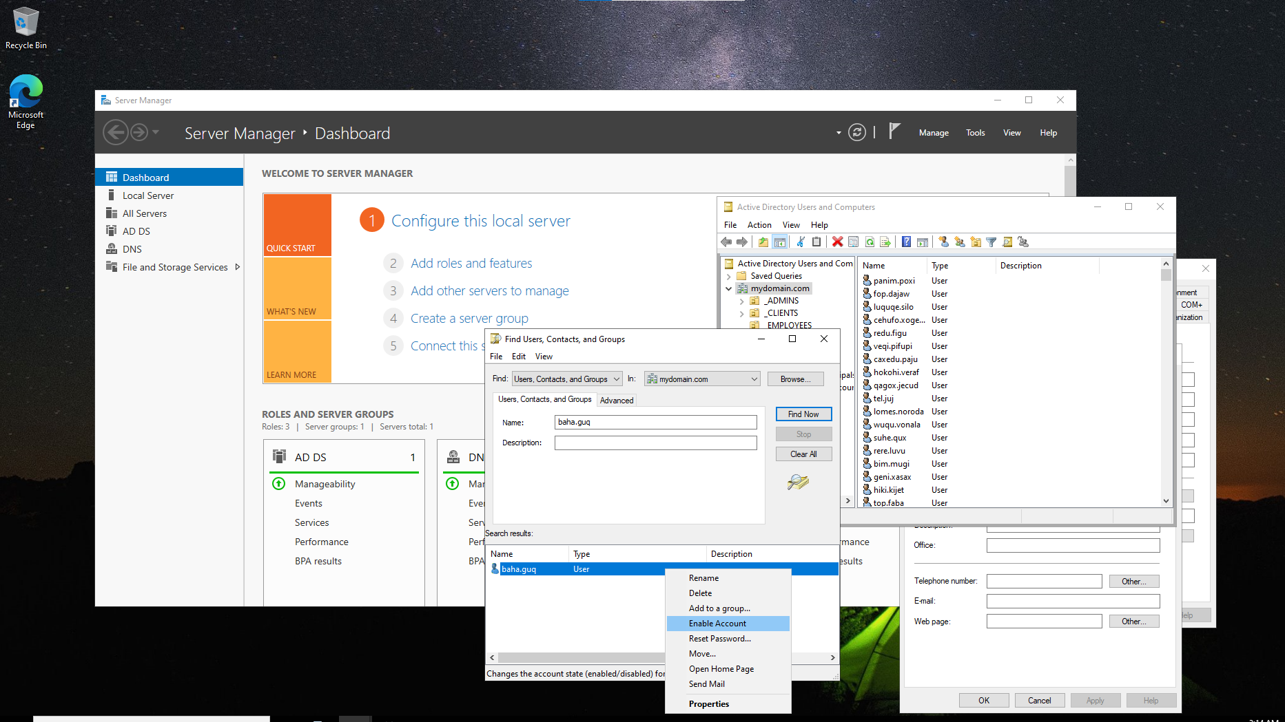1285x722 pixels.
Task: Click the Find Now button
Action: click(x=803, y=414)
